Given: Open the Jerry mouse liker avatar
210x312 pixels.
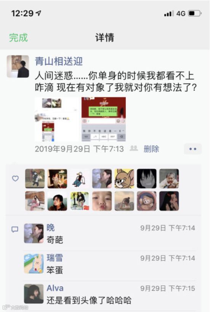Looking at the screenshot, I should tap(124, 179).
